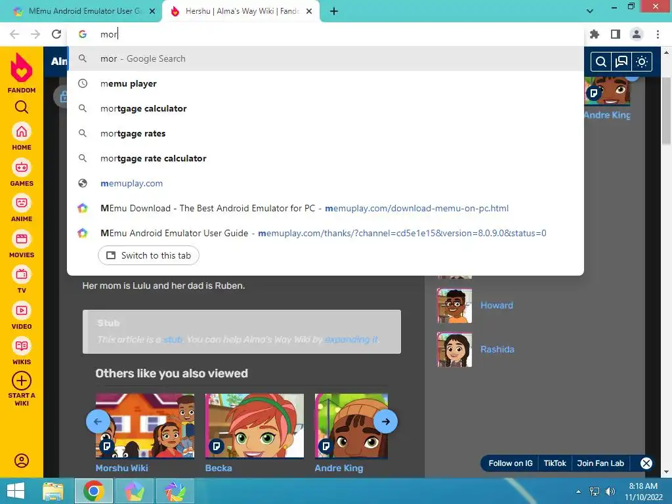Screen dimensions: 672x504
Task: Open user profile icon in Fandom sidebar
Action: coord(22,461)
